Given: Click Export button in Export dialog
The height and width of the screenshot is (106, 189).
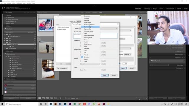Looking at the screenshot, I should [x=123, y=68].
